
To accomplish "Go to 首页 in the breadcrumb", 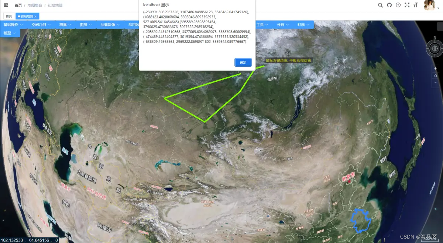I will click(18, 5).
